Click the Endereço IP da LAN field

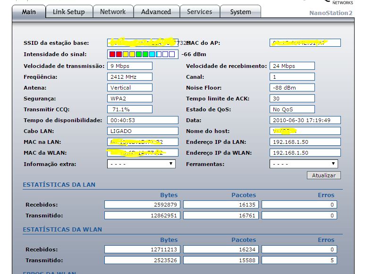click(305, 142)
